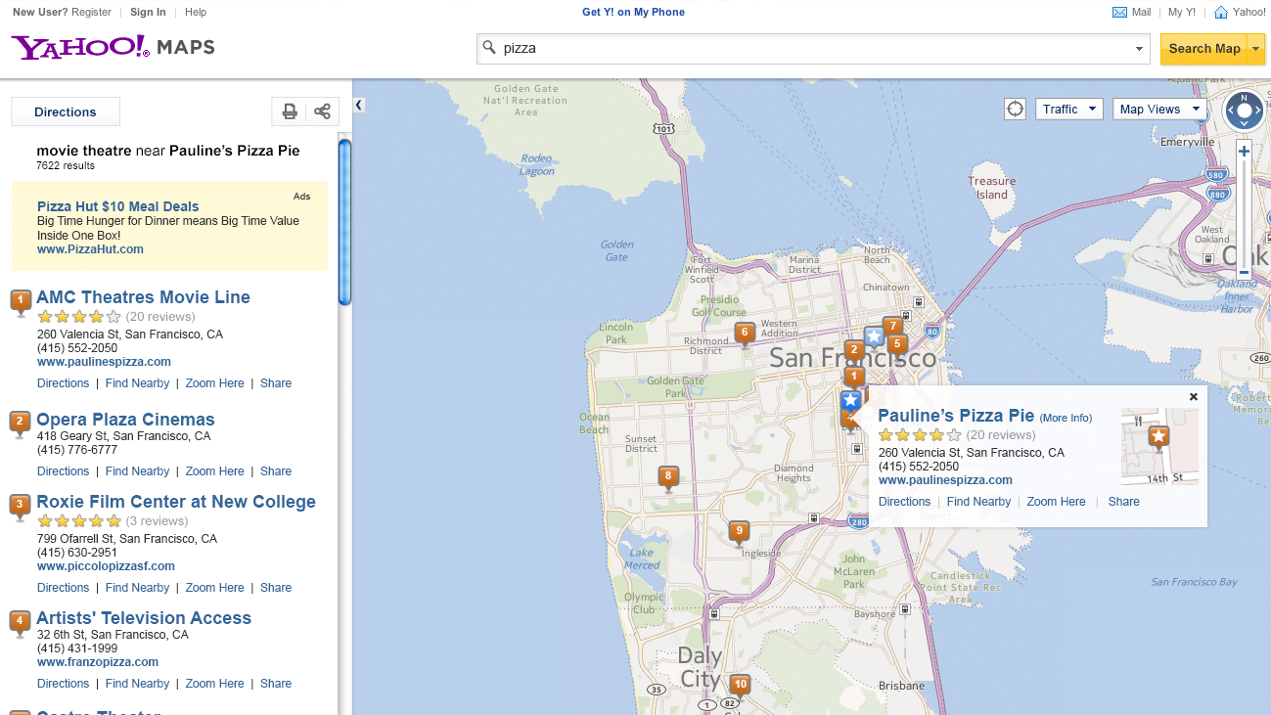Screen dimensions: 1271x715
Task: Click the blue star marker near pin 7
Action: click(x=874, y=337)
